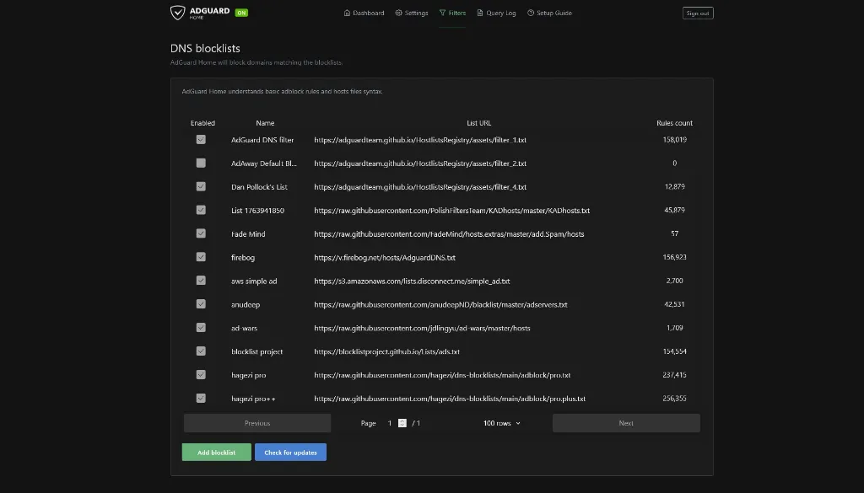Open the anudeepND adservers.txt URL
This screenshot has height=493, width=864.
coord(440,304)
